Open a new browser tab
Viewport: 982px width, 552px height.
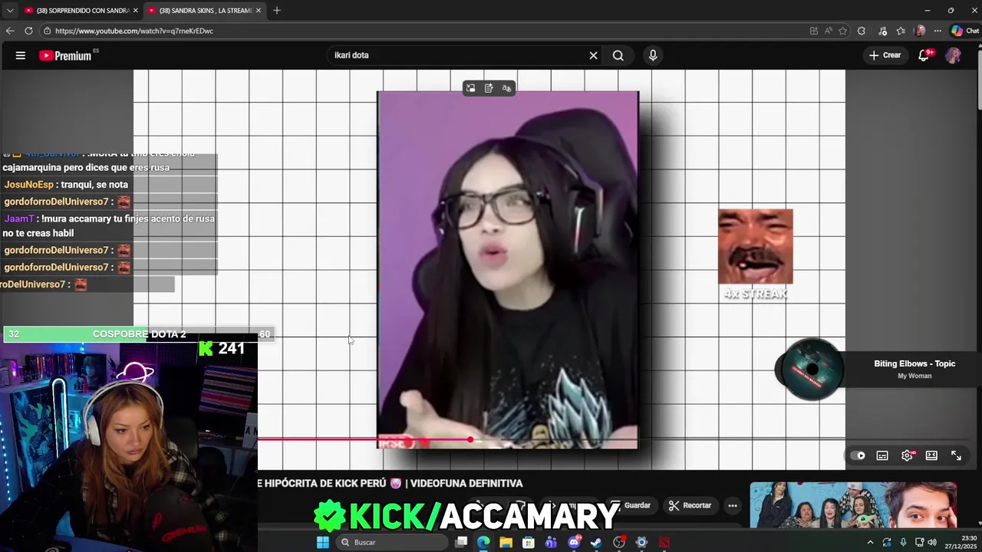click(x=277, y=11)
